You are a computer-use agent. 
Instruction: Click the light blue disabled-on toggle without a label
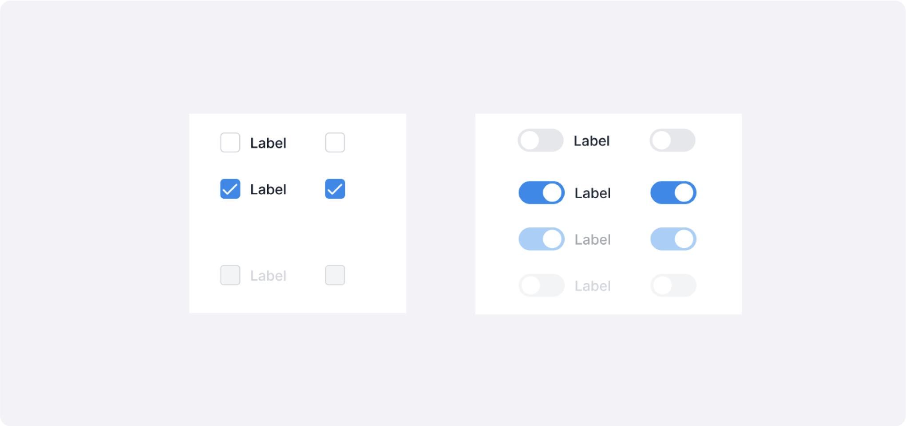pos(673,239)
